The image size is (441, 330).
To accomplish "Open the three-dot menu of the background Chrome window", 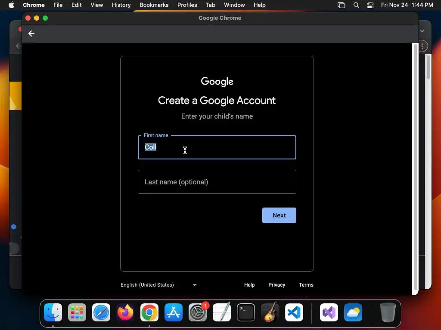I will pos(423,46).
